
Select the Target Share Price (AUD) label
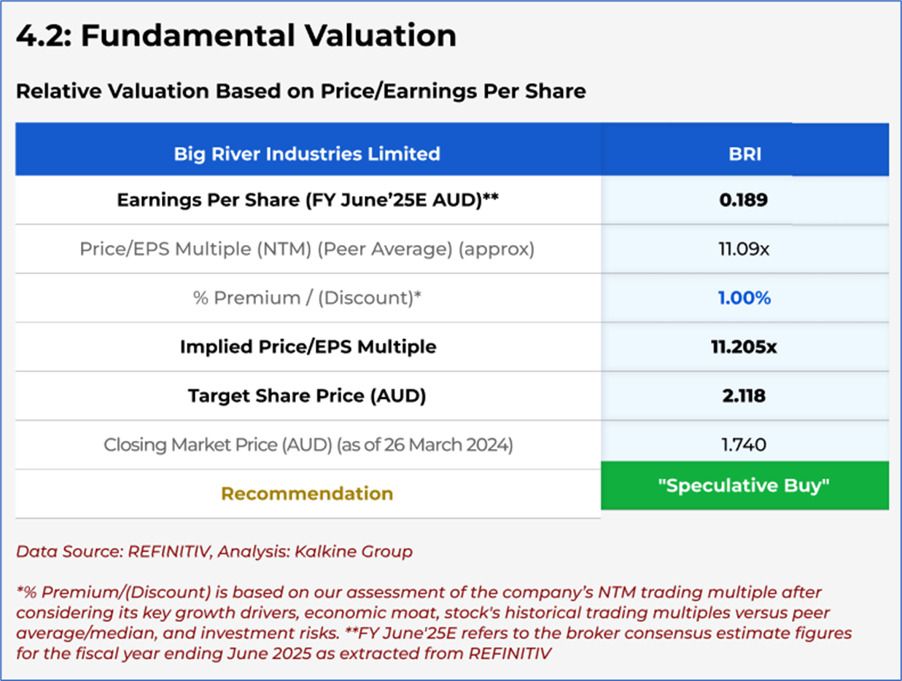click(x=307, y=396)
